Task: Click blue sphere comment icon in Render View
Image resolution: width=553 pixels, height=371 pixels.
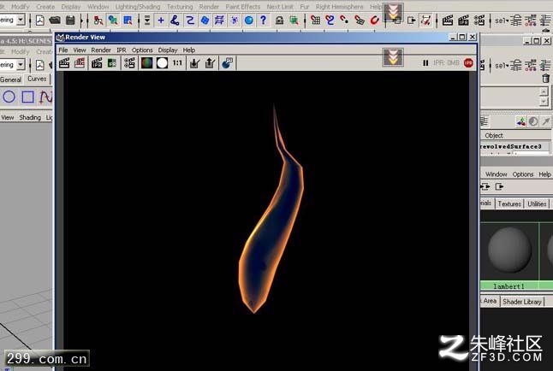Action: point(228,63)
